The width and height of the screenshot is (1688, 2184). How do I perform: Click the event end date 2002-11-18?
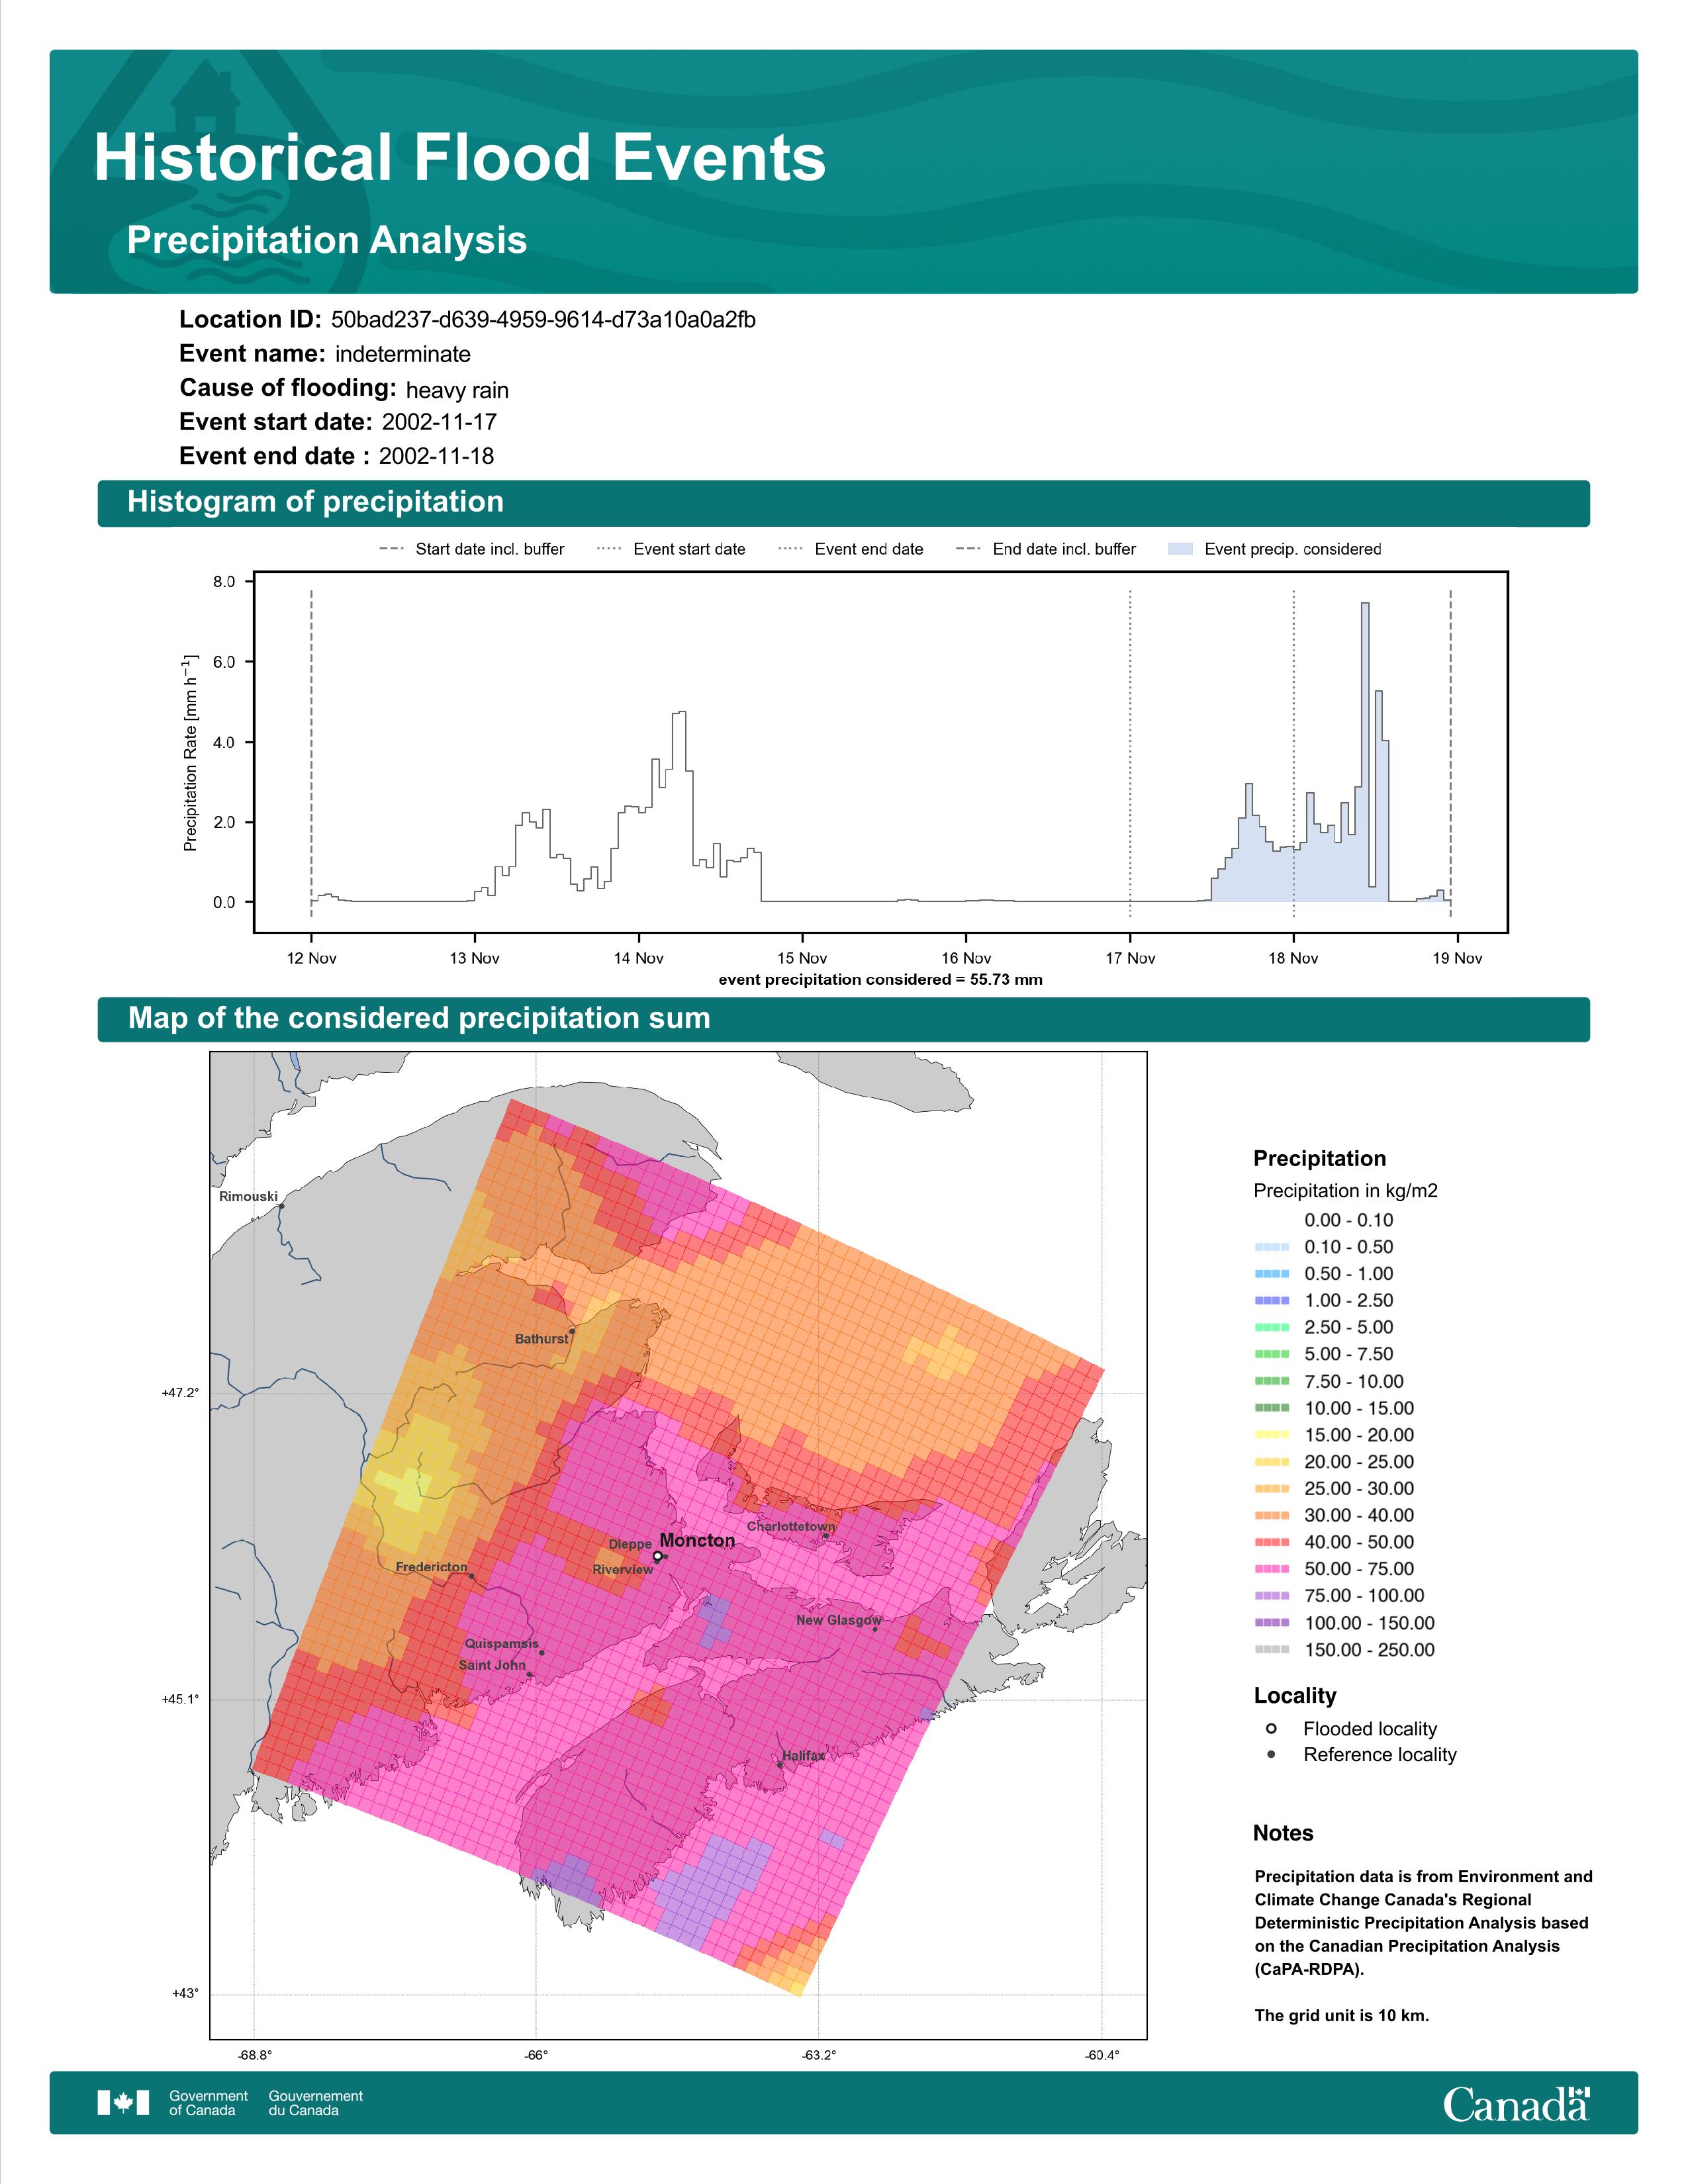pos(436,456)
